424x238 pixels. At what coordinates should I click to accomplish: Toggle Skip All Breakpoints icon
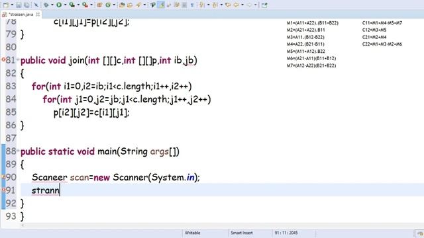(36, 5)
